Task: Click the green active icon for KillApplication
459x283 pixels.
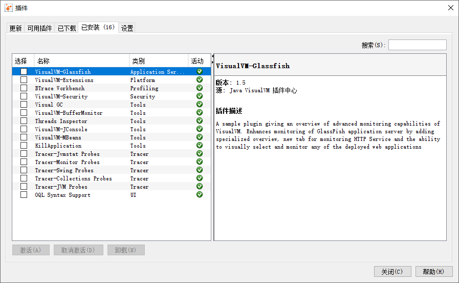Action: pos(200,146)
